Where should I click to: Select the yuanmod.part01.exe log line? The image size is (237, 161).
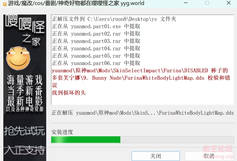[96, 26]
